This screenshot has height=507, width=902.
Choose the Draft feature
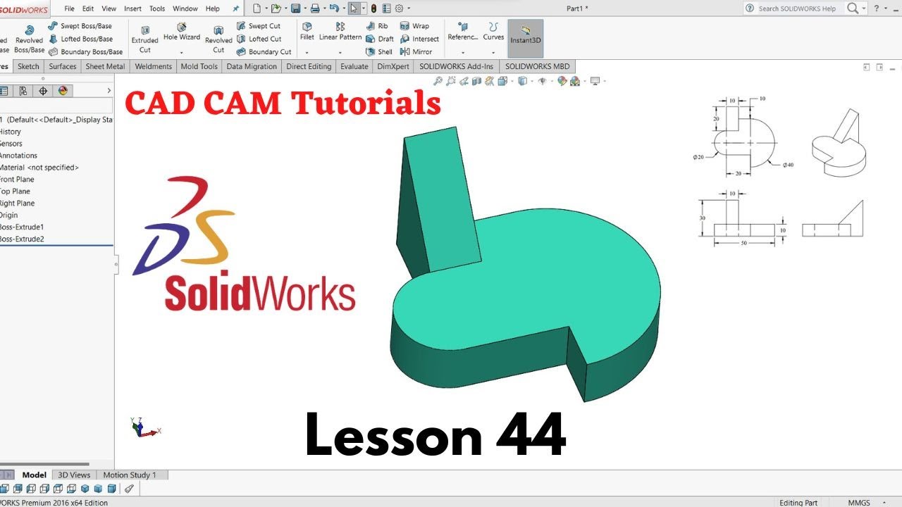click(x=379, y=39)
